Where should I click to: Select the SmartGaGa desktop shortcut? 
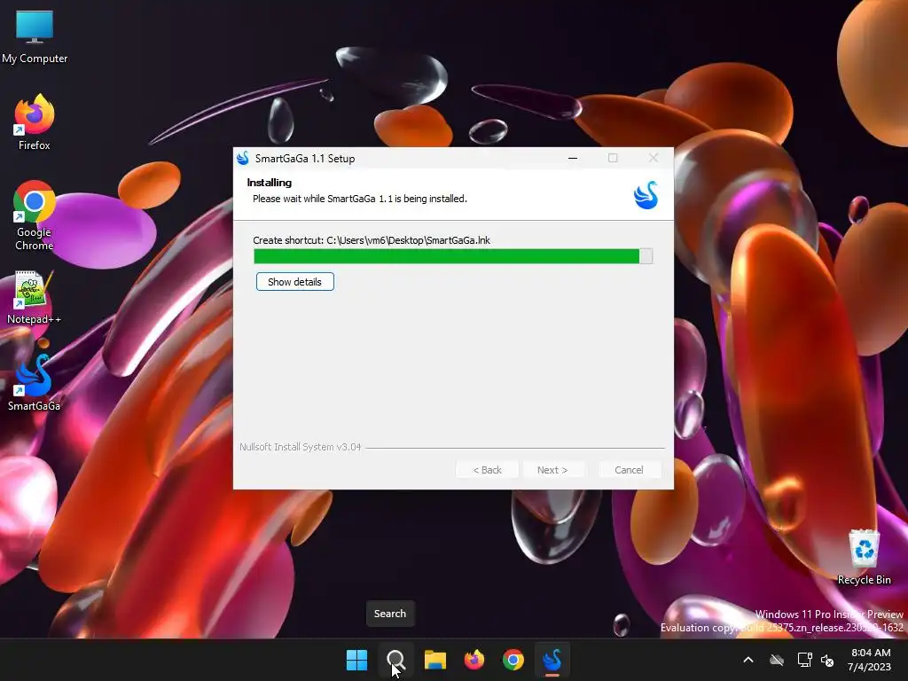(x=35, y=383)
